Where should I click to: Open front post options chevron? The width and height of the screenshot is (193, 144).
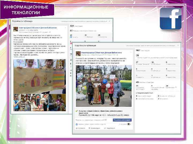131,52
